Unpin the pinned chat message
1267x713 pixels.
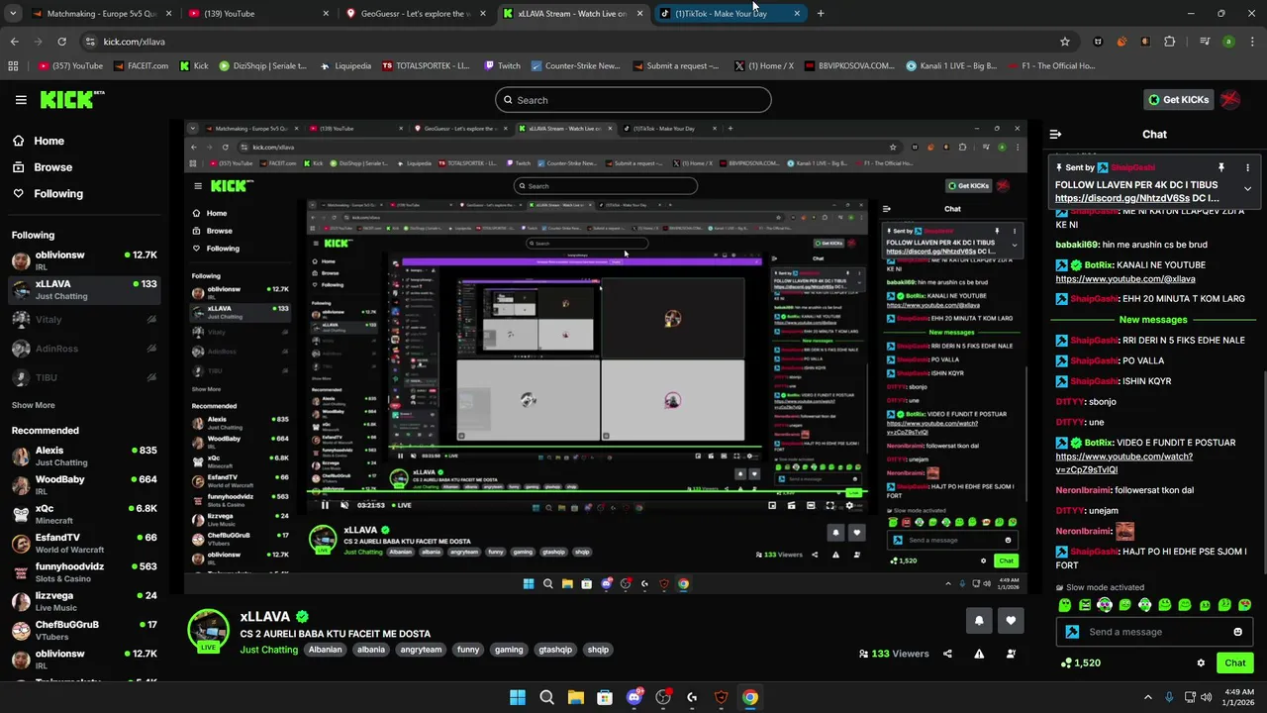coord(1221,167)
